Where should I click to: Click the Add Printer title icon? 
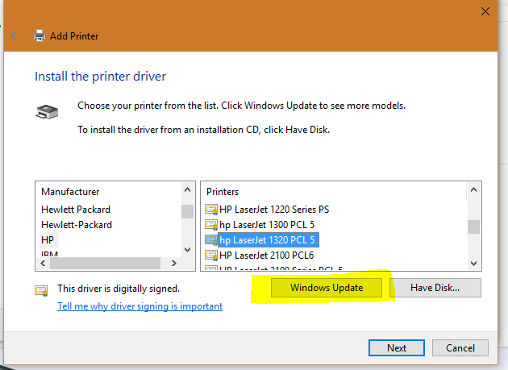tap(40, 35)
